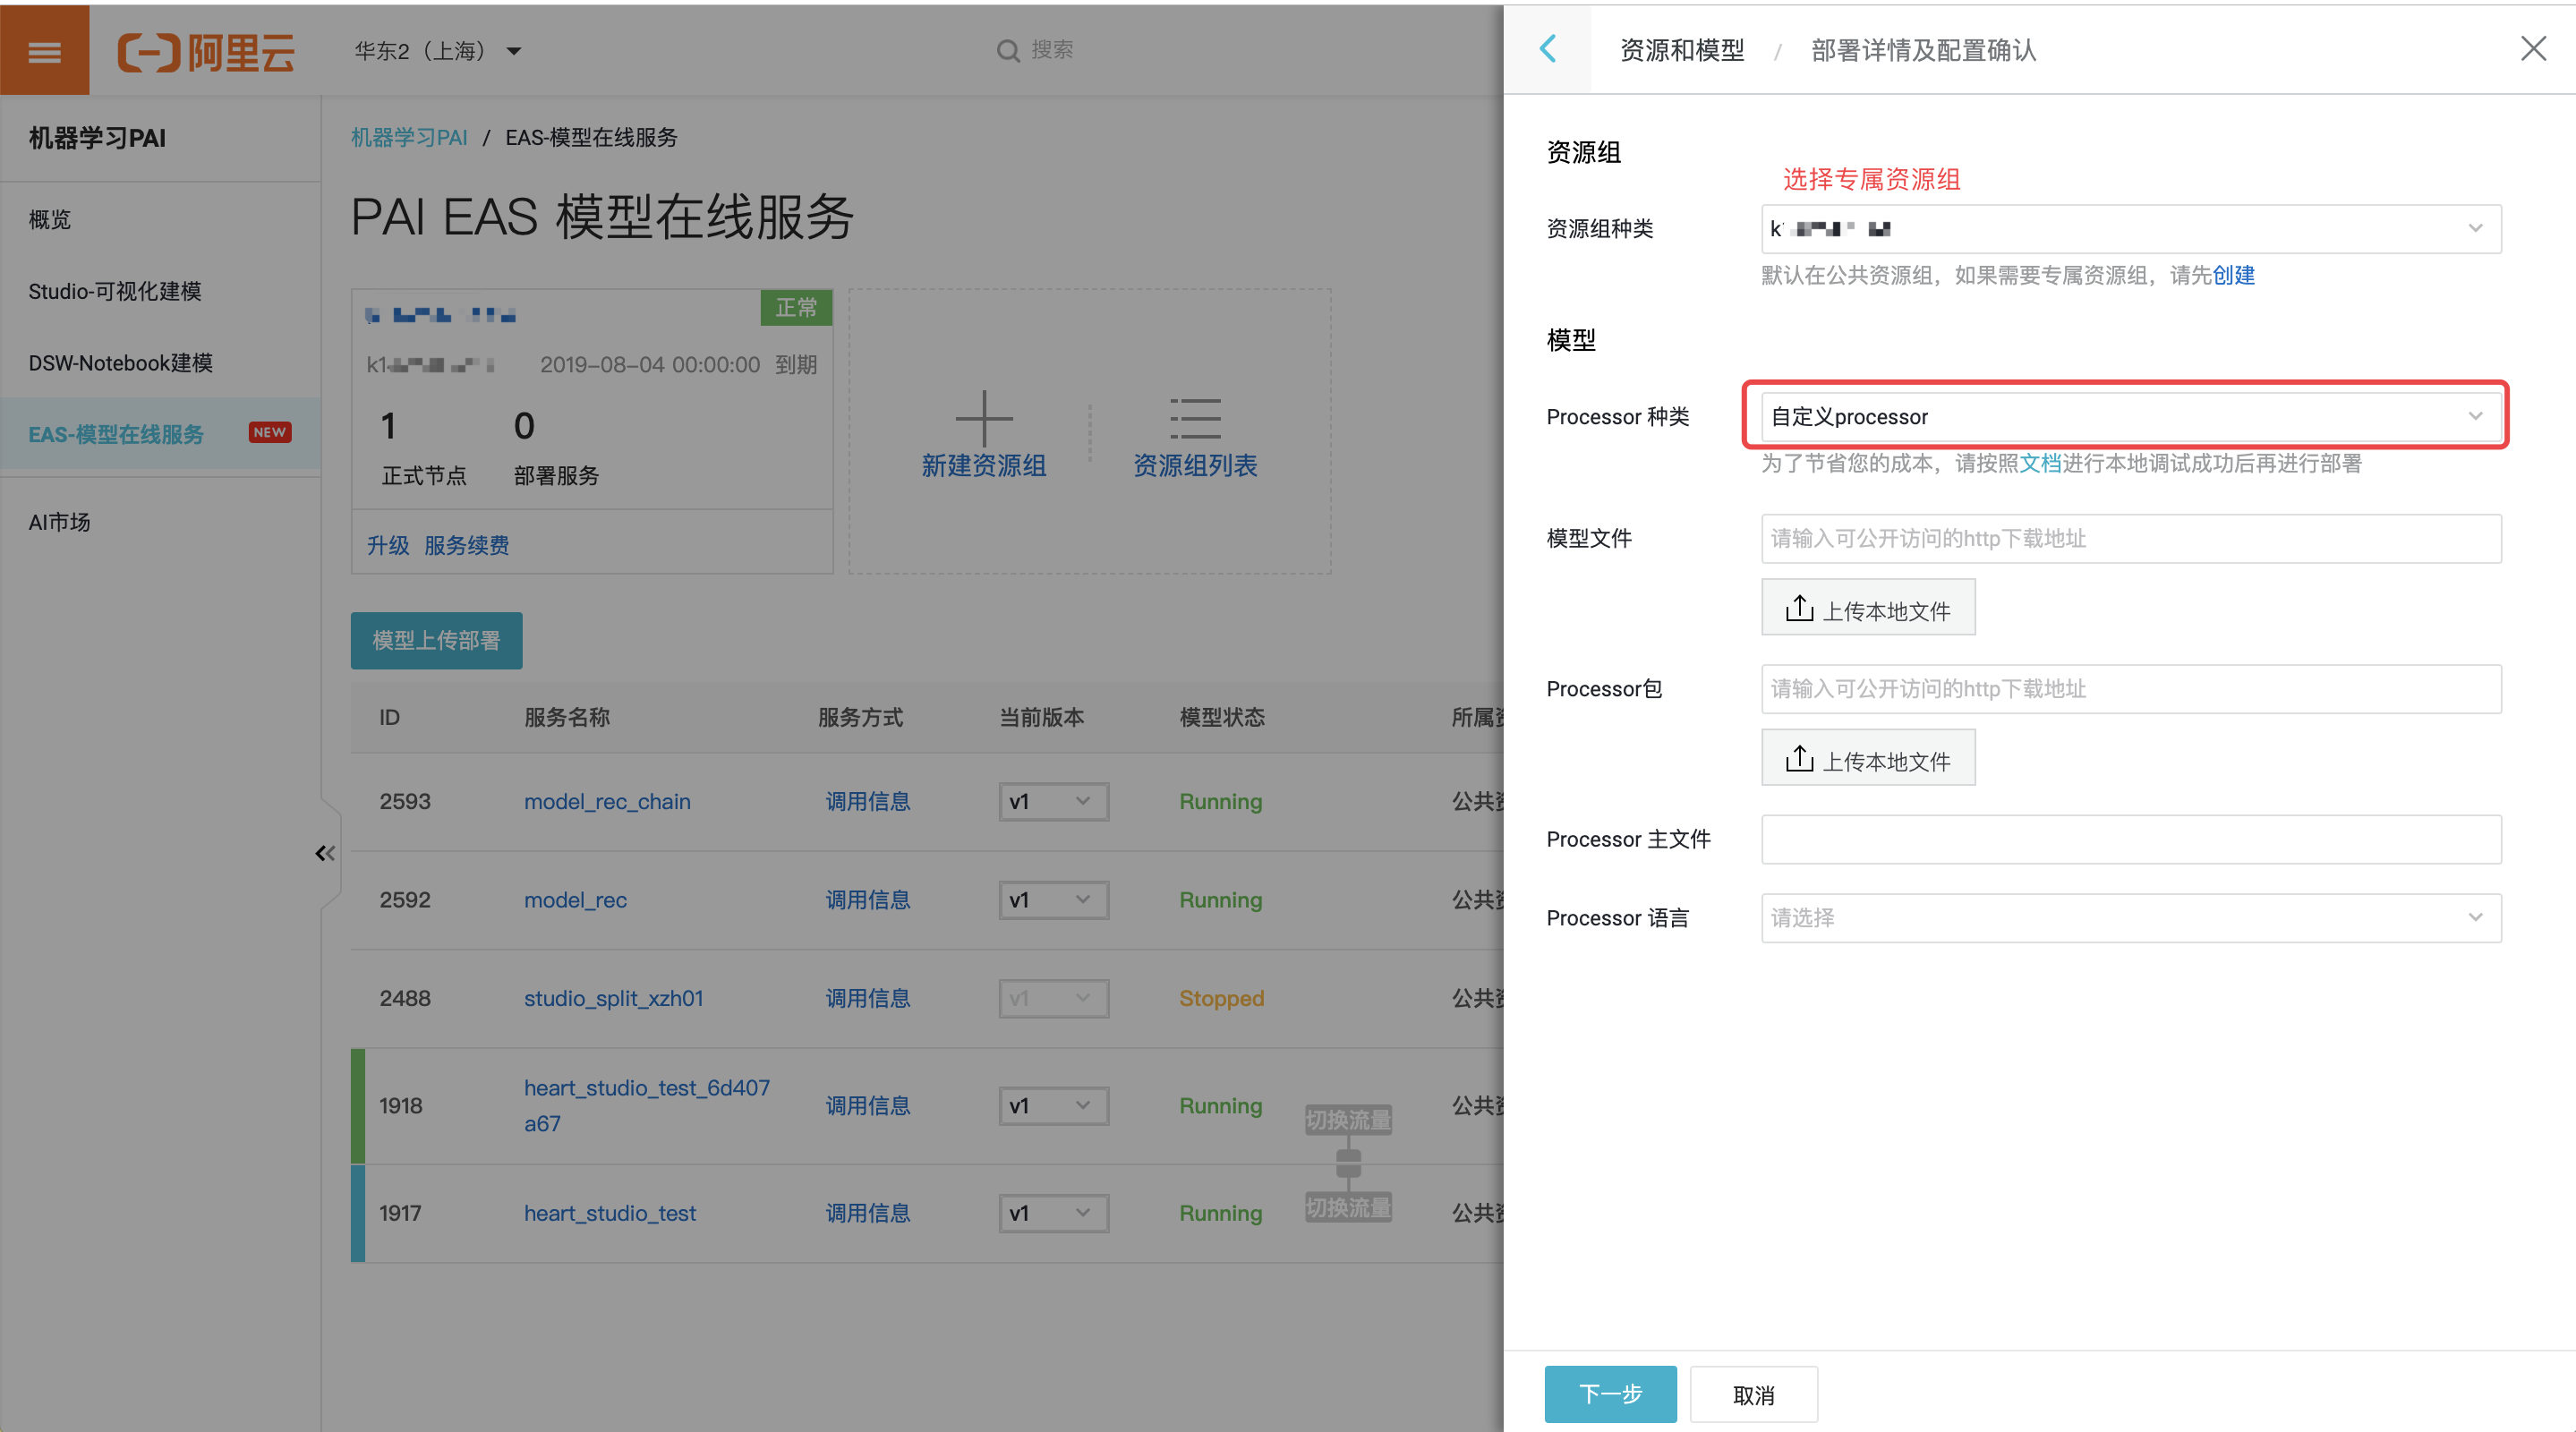Open version dropdown for model_rec_chain
Image resolution: width=2576 pixels, height=1432 pixels.
(x=1053, y=802)
